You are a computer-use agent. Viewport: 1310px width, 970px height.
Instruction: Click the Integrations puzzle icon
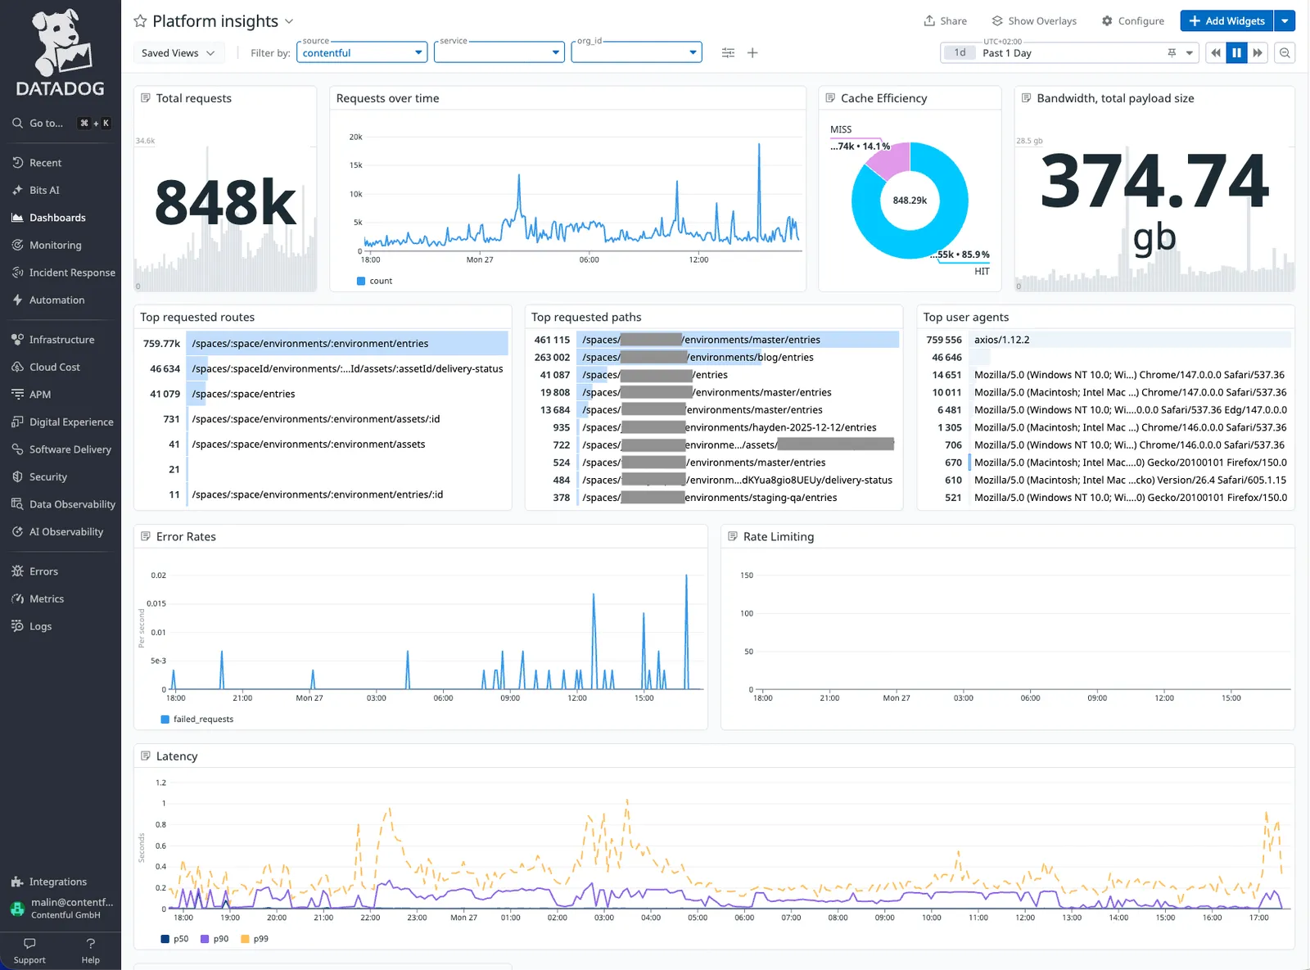tap(17, 882)
